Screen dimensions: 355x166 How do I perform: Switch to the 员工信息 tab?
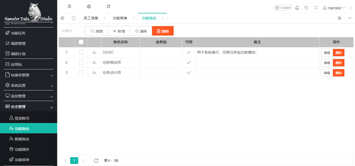(91, 18)
